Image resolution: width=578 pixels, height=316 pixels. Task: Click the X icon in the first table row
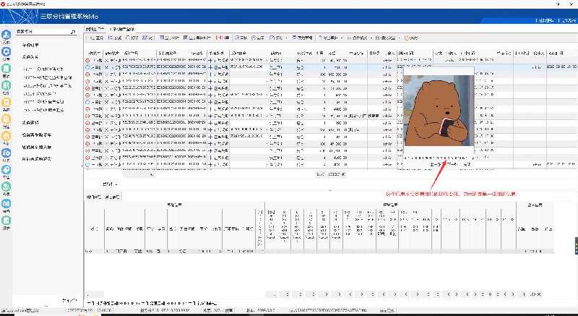tap(108, 60)
